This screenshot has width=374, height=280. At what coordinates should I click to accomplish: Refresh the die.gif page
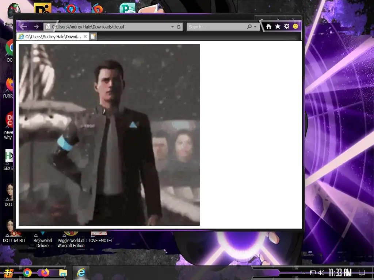click(178, 27)
